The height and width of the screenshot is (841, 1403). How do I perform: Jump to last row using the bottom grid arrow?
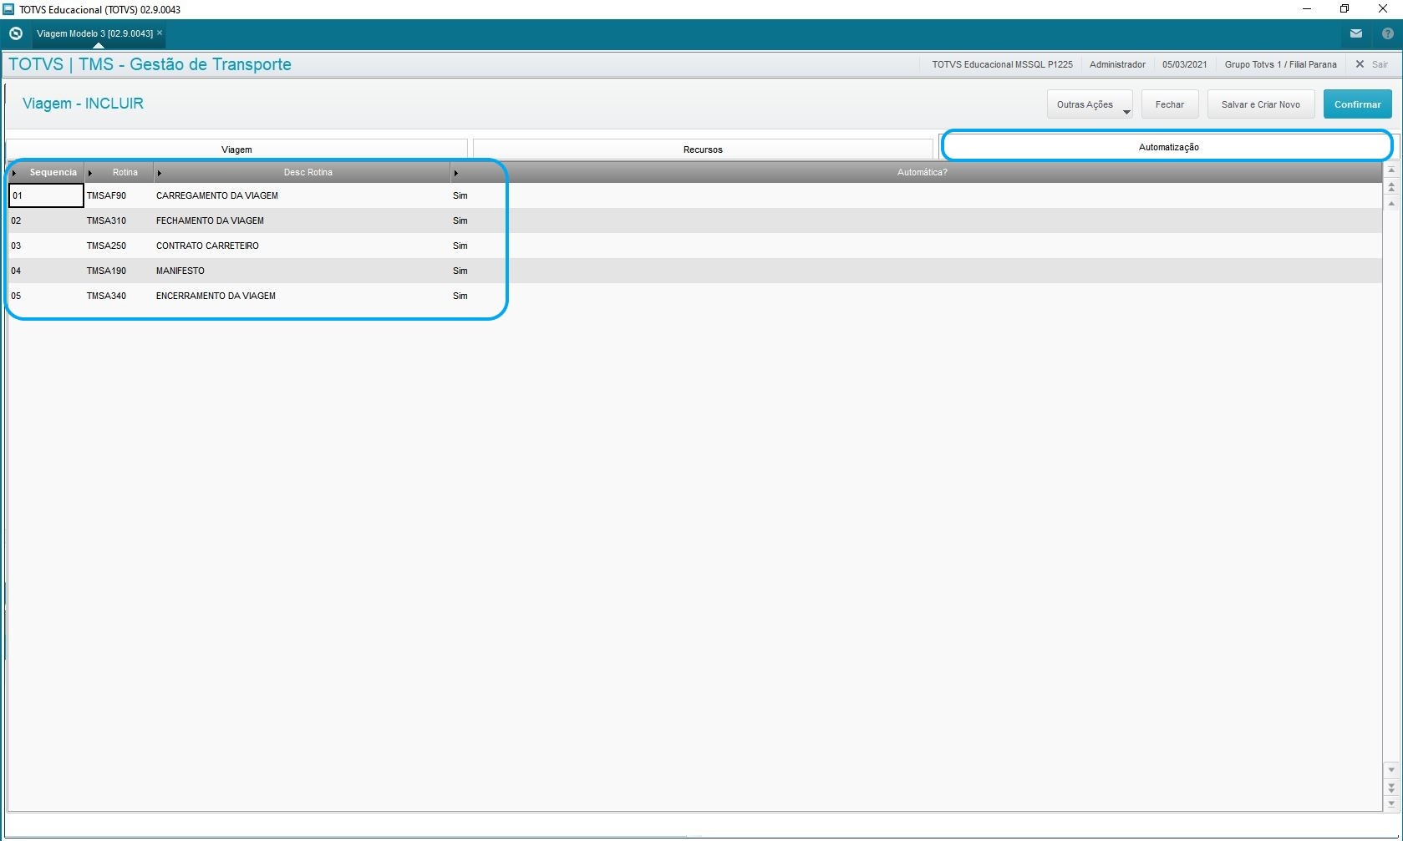coord(1391,803)
